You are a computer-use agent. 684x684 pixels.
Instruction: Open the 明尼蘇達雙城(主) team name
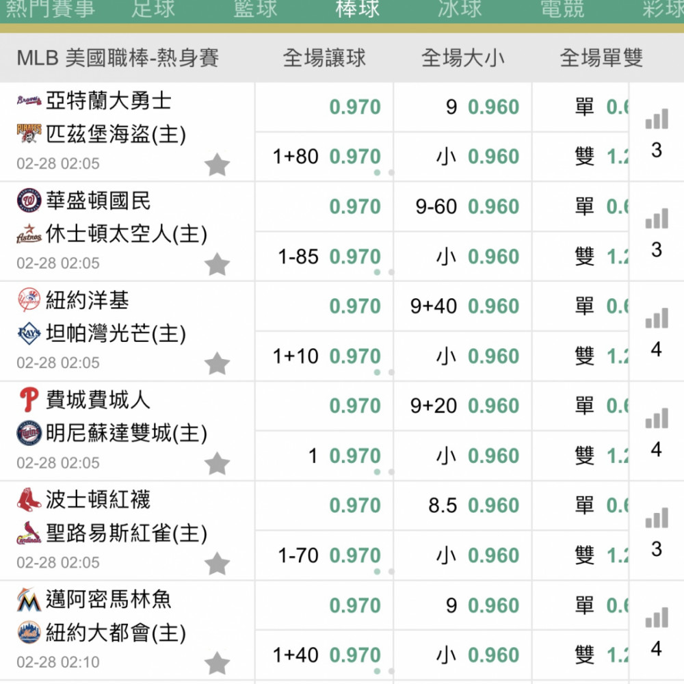click(x=127, y=434)
